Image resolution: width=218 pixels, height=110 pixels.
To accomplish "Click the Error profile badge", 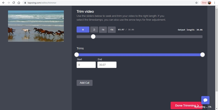I will coord(206,3).
